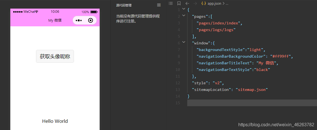This screenshot has height=130, width=317.
Task: Click the bookmark icon in editor toolbar
Action: [x=179, y=3]
